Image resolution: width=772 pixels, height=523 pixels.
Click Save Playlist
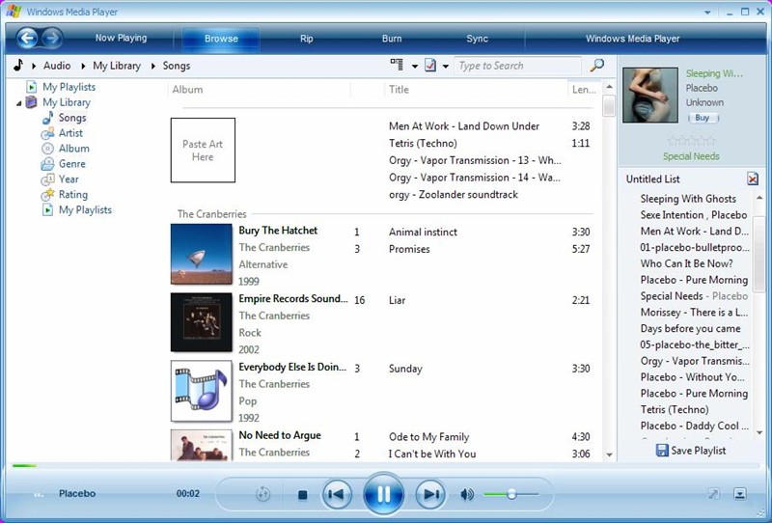690,451
